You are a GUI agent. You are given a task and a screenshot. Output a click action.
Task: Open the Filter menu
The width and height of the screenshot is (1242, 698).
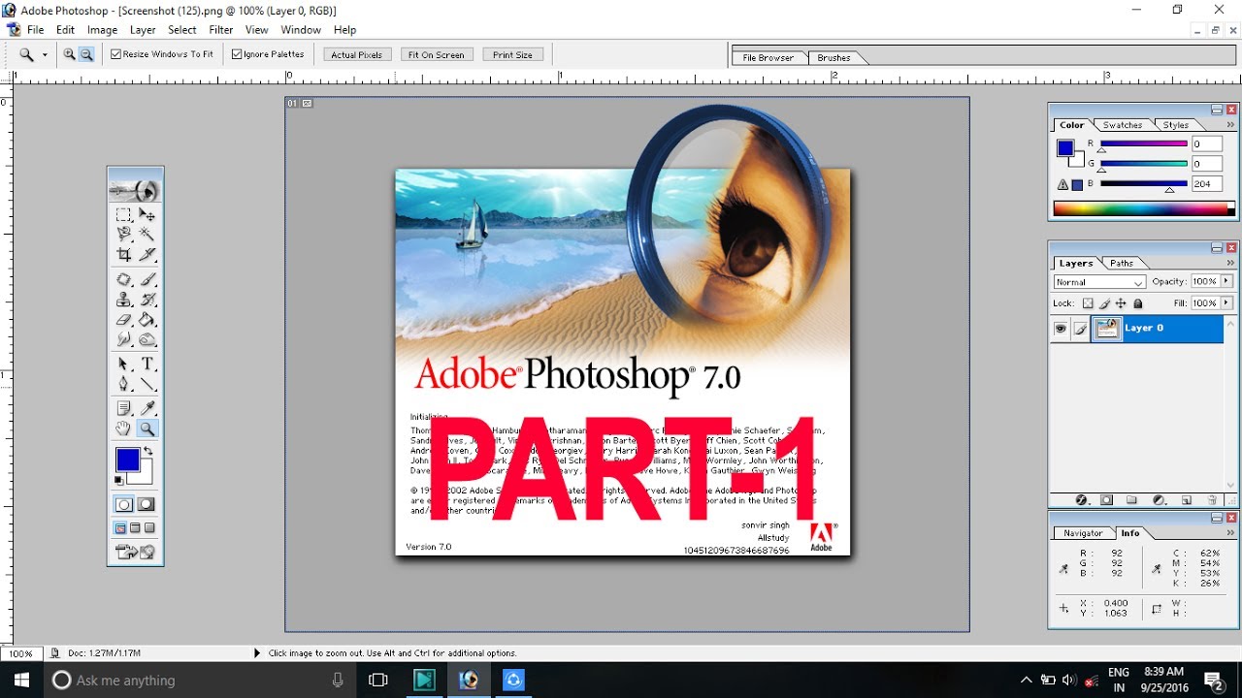[221, 30]
